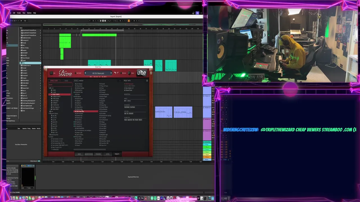The image size is (360, 202).
Task: Click the HS Chili Paste poly preset display
Action: click(x=98, y=73)
